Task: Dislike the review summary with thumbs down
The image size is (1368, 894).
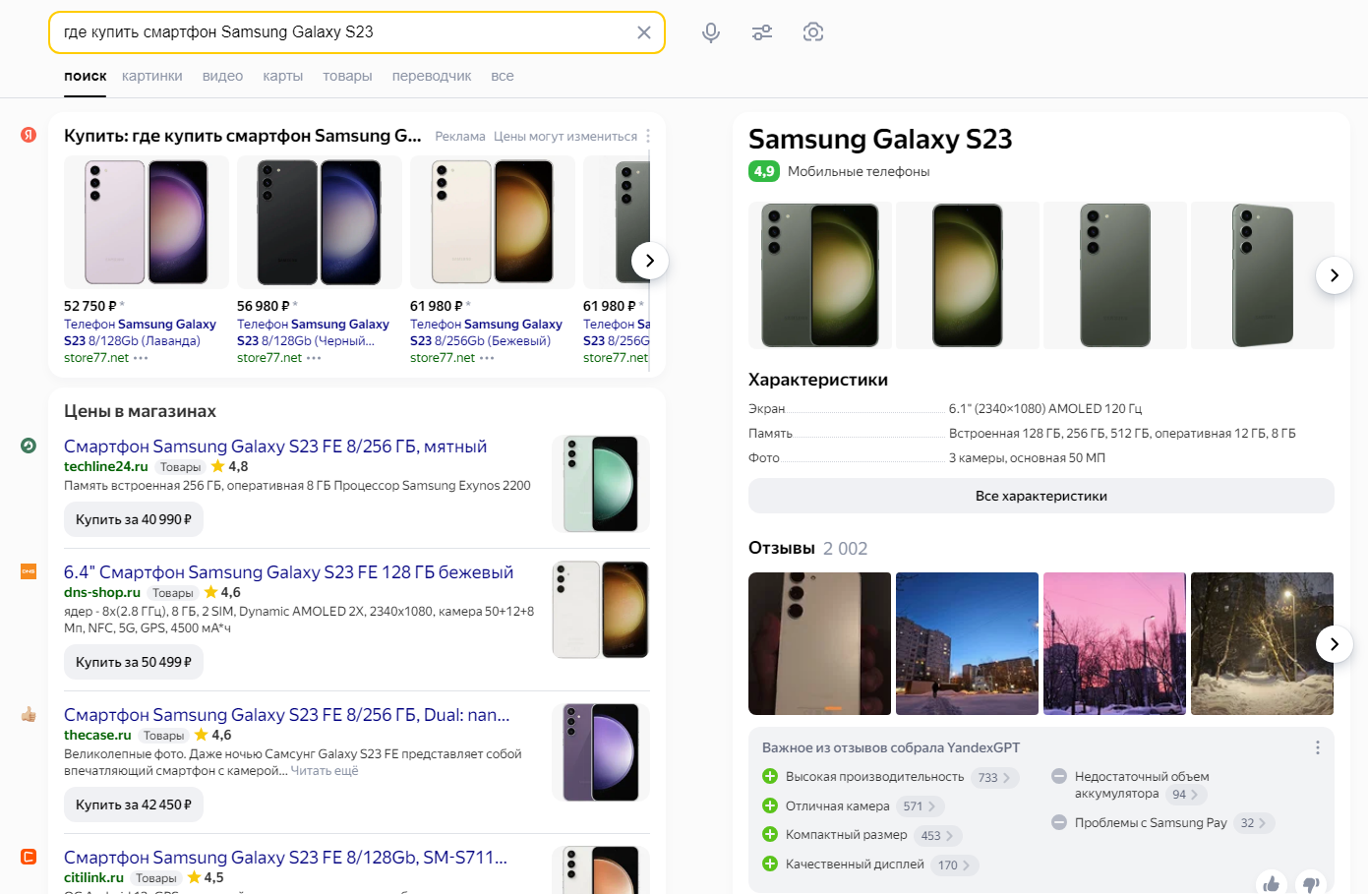Action: (x=1311, y=883)
